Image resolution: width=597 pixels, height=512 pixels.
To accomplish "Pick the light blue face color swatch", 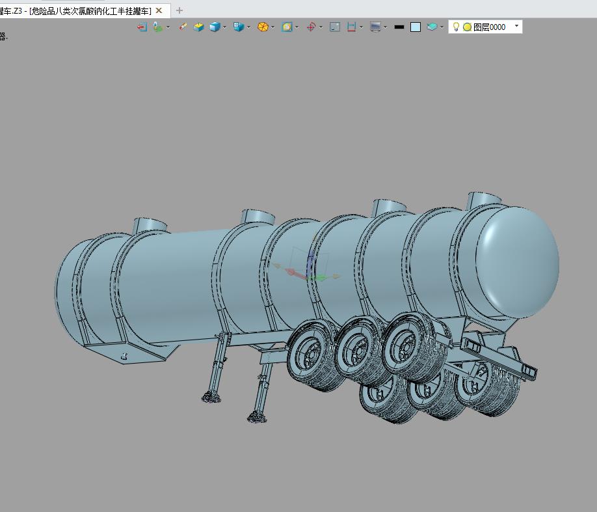I will click(x=416, y=27).
